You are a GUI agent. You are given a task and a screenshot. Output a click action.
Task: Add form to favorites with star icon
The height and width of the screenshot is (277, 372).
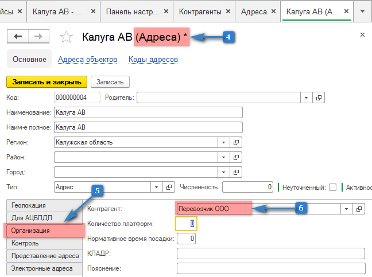67,37
